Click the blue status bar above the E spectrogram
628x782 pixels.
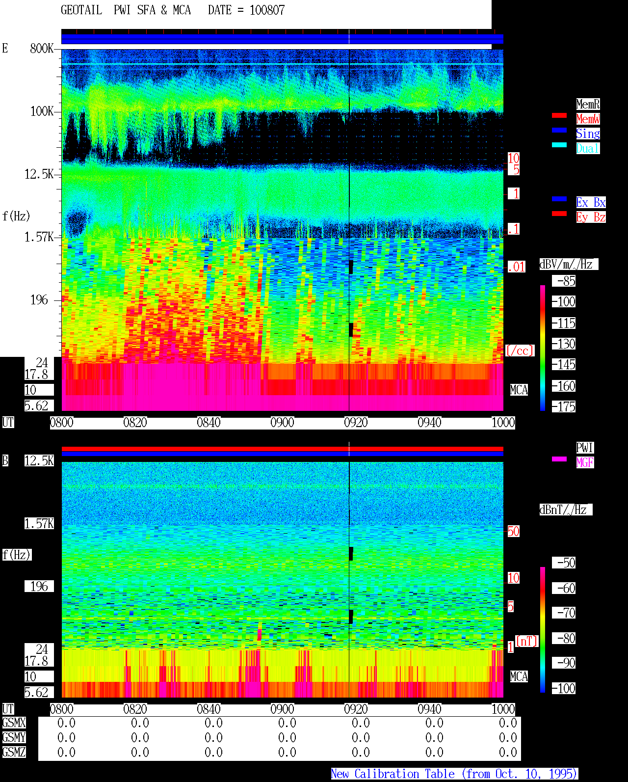tap(282, 39)
